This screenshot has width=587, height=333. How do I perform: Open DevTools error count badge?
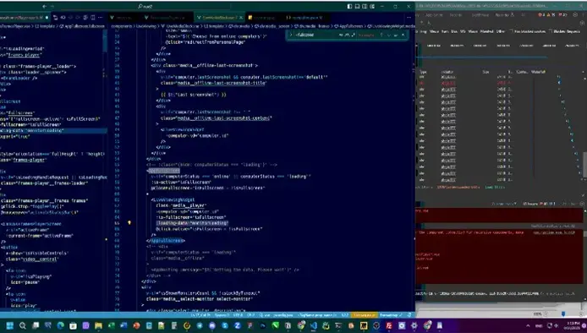(x=541, y=15)
